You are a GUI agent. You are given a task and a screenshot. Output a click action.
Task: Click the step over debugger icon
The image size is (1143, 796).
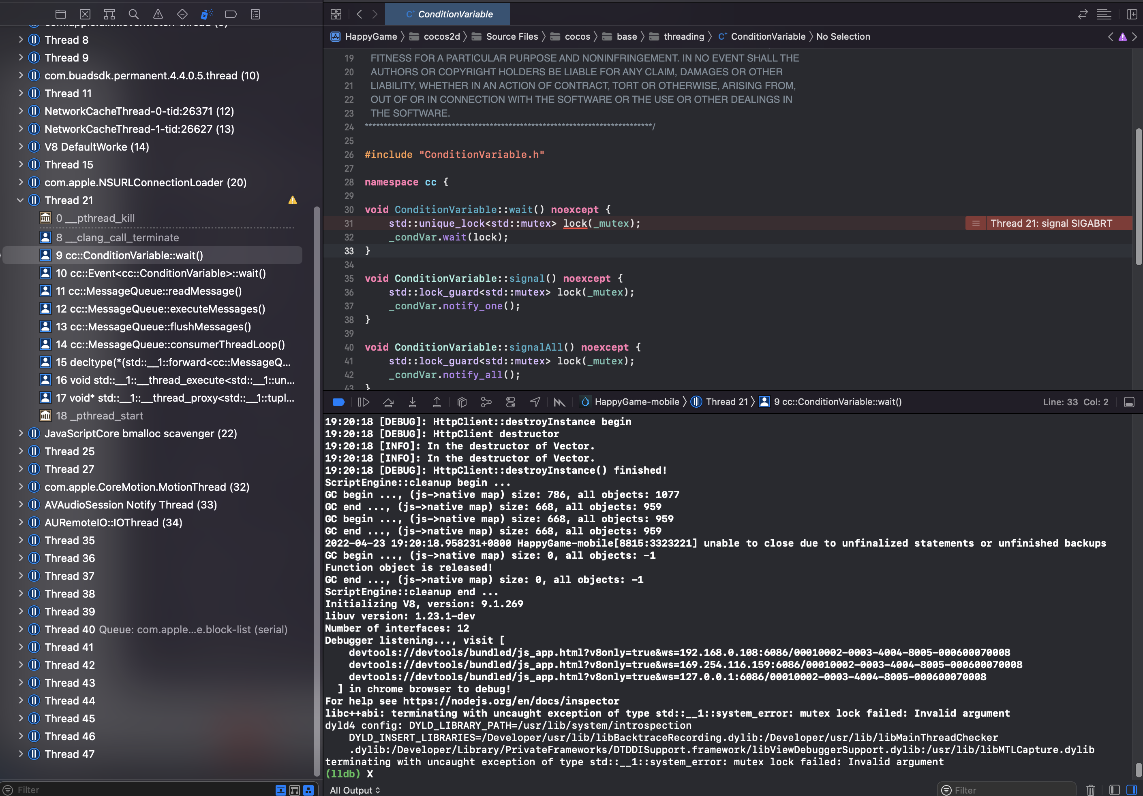(388, 402)
